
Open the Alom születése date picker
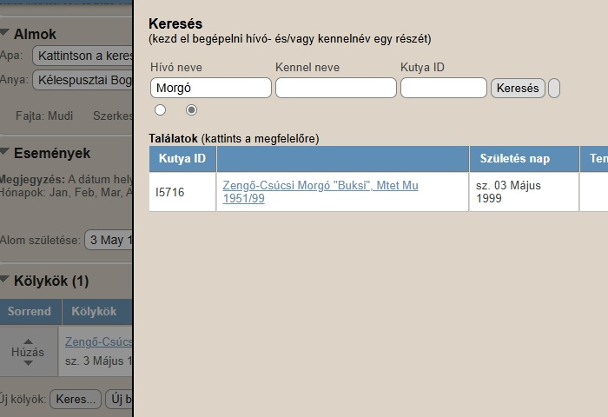click(109, 240)
